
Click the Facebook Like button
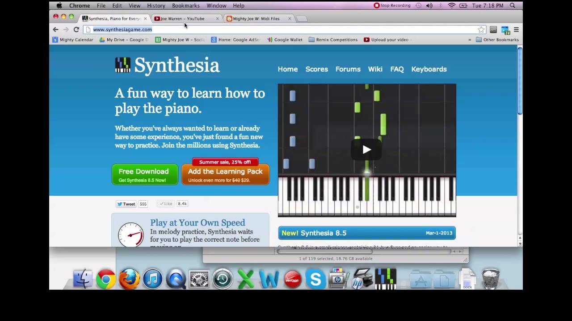pyautogui.click(x=166, y=204)
